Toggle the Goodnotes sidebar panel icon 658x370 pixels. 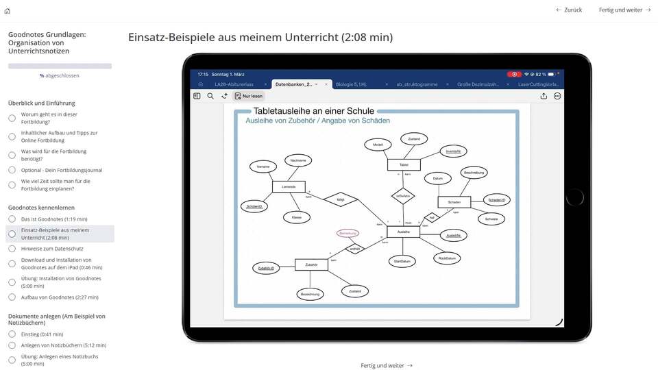pyautogui.click(x=197, y=96)
